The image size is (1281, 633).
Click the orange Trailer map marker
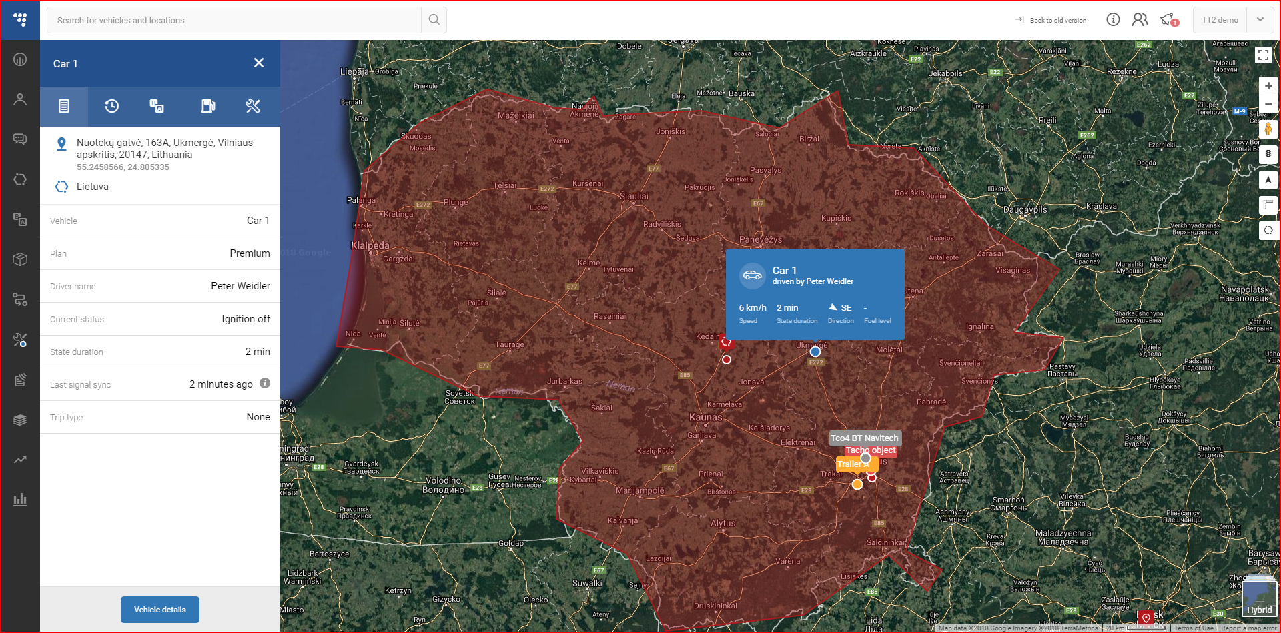tap(857, 484)
